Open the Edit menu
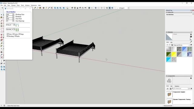The width and height of the screenshot is (194, 109). click(x=5, y=5)
